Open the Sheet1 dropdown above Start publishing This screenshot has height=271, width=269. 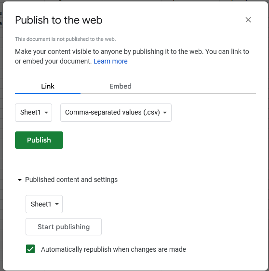[x=44, y=204]
